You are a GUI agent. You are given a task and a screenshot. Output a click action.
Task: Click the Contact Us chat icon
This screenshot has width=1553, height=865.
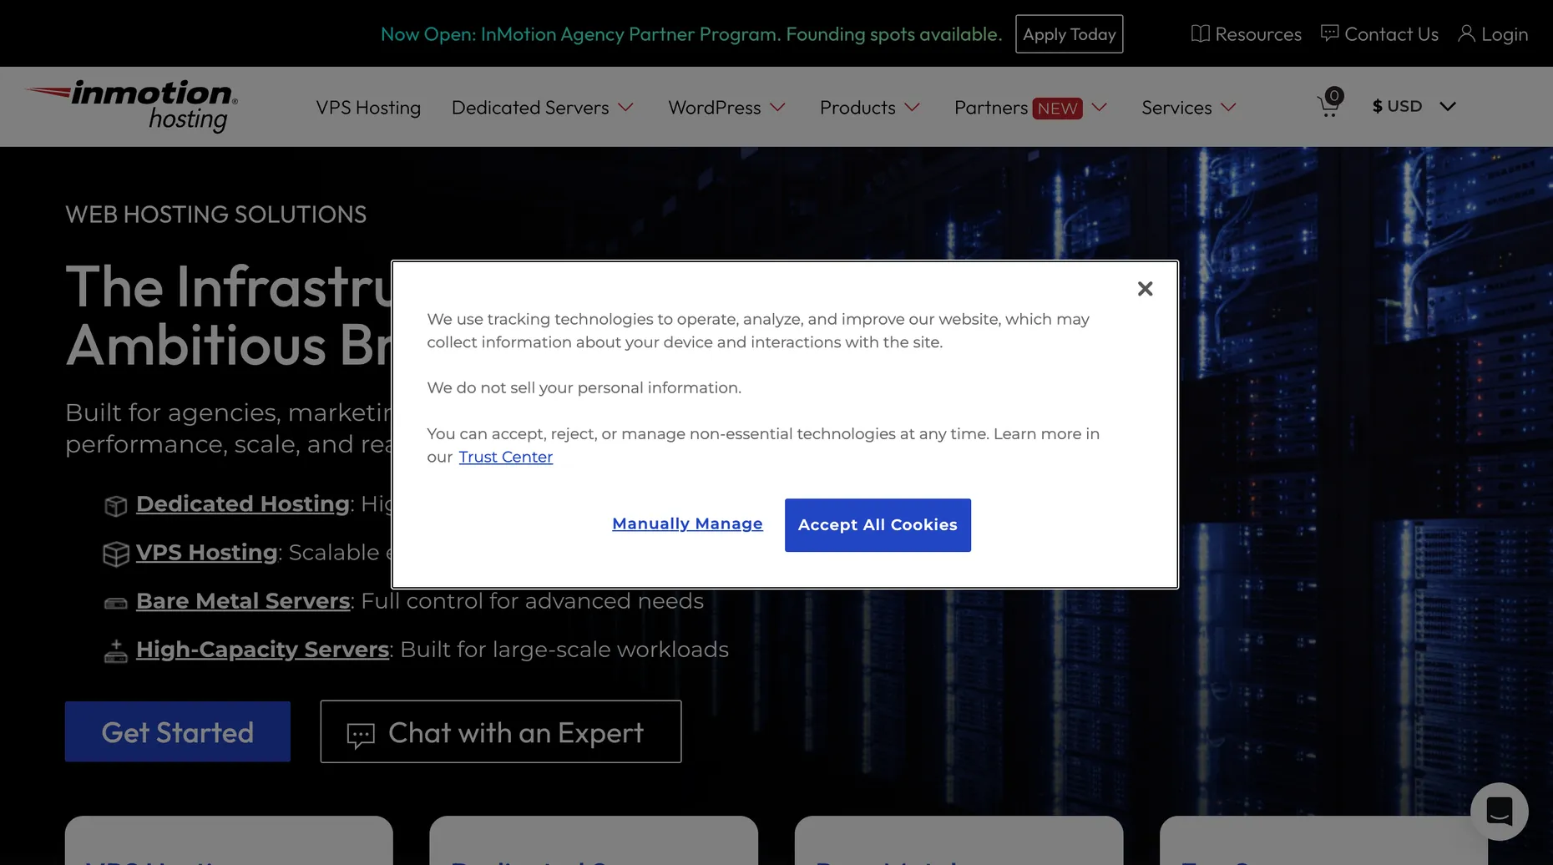1329,34
